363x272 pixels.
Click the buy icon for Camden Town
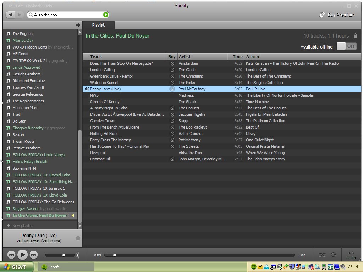(172, 121)
